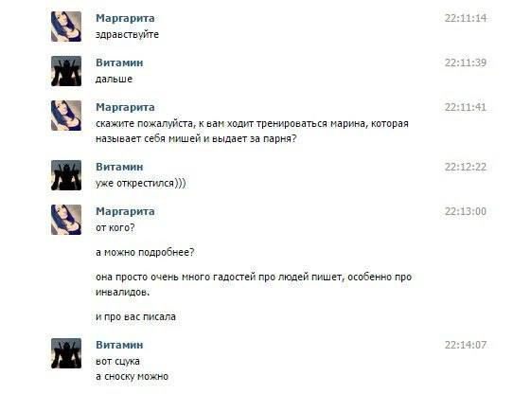Open Витамин's avatar next to дальше message
Viewport: 513px width, 394px height.
[x=66, y=71]
